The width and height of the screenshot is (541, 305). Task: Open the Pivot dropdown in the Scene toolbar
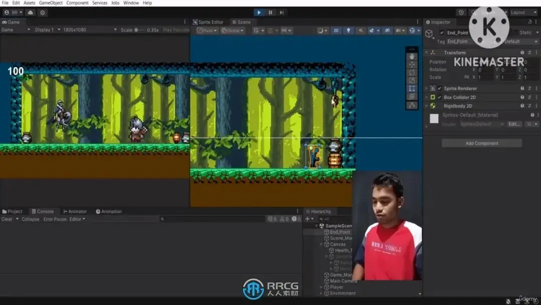(207, 31)
